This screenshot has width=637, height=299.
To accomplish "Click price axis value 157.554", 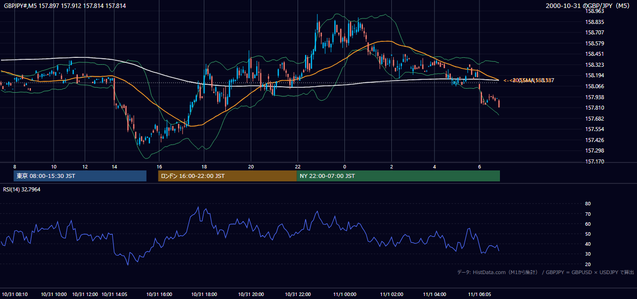I will [x=595, y=129].
